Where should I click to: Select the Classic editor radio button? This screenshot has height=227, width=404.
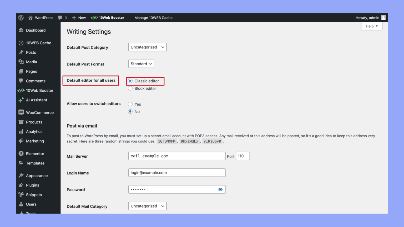130,81
